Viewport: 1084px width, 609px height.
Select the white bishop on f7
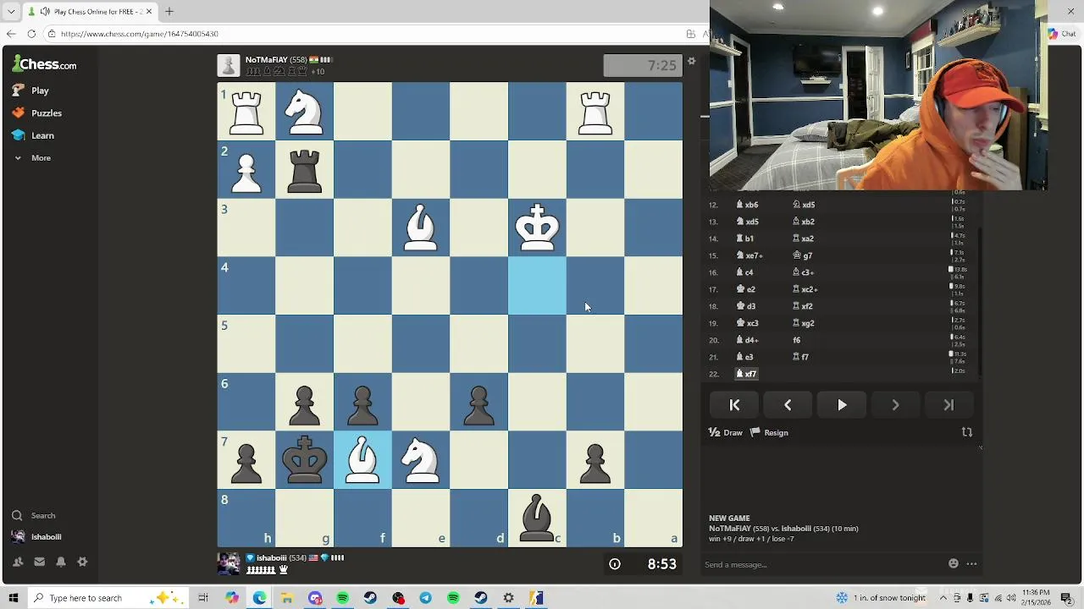pyautogui.click(x=362, y=460)
